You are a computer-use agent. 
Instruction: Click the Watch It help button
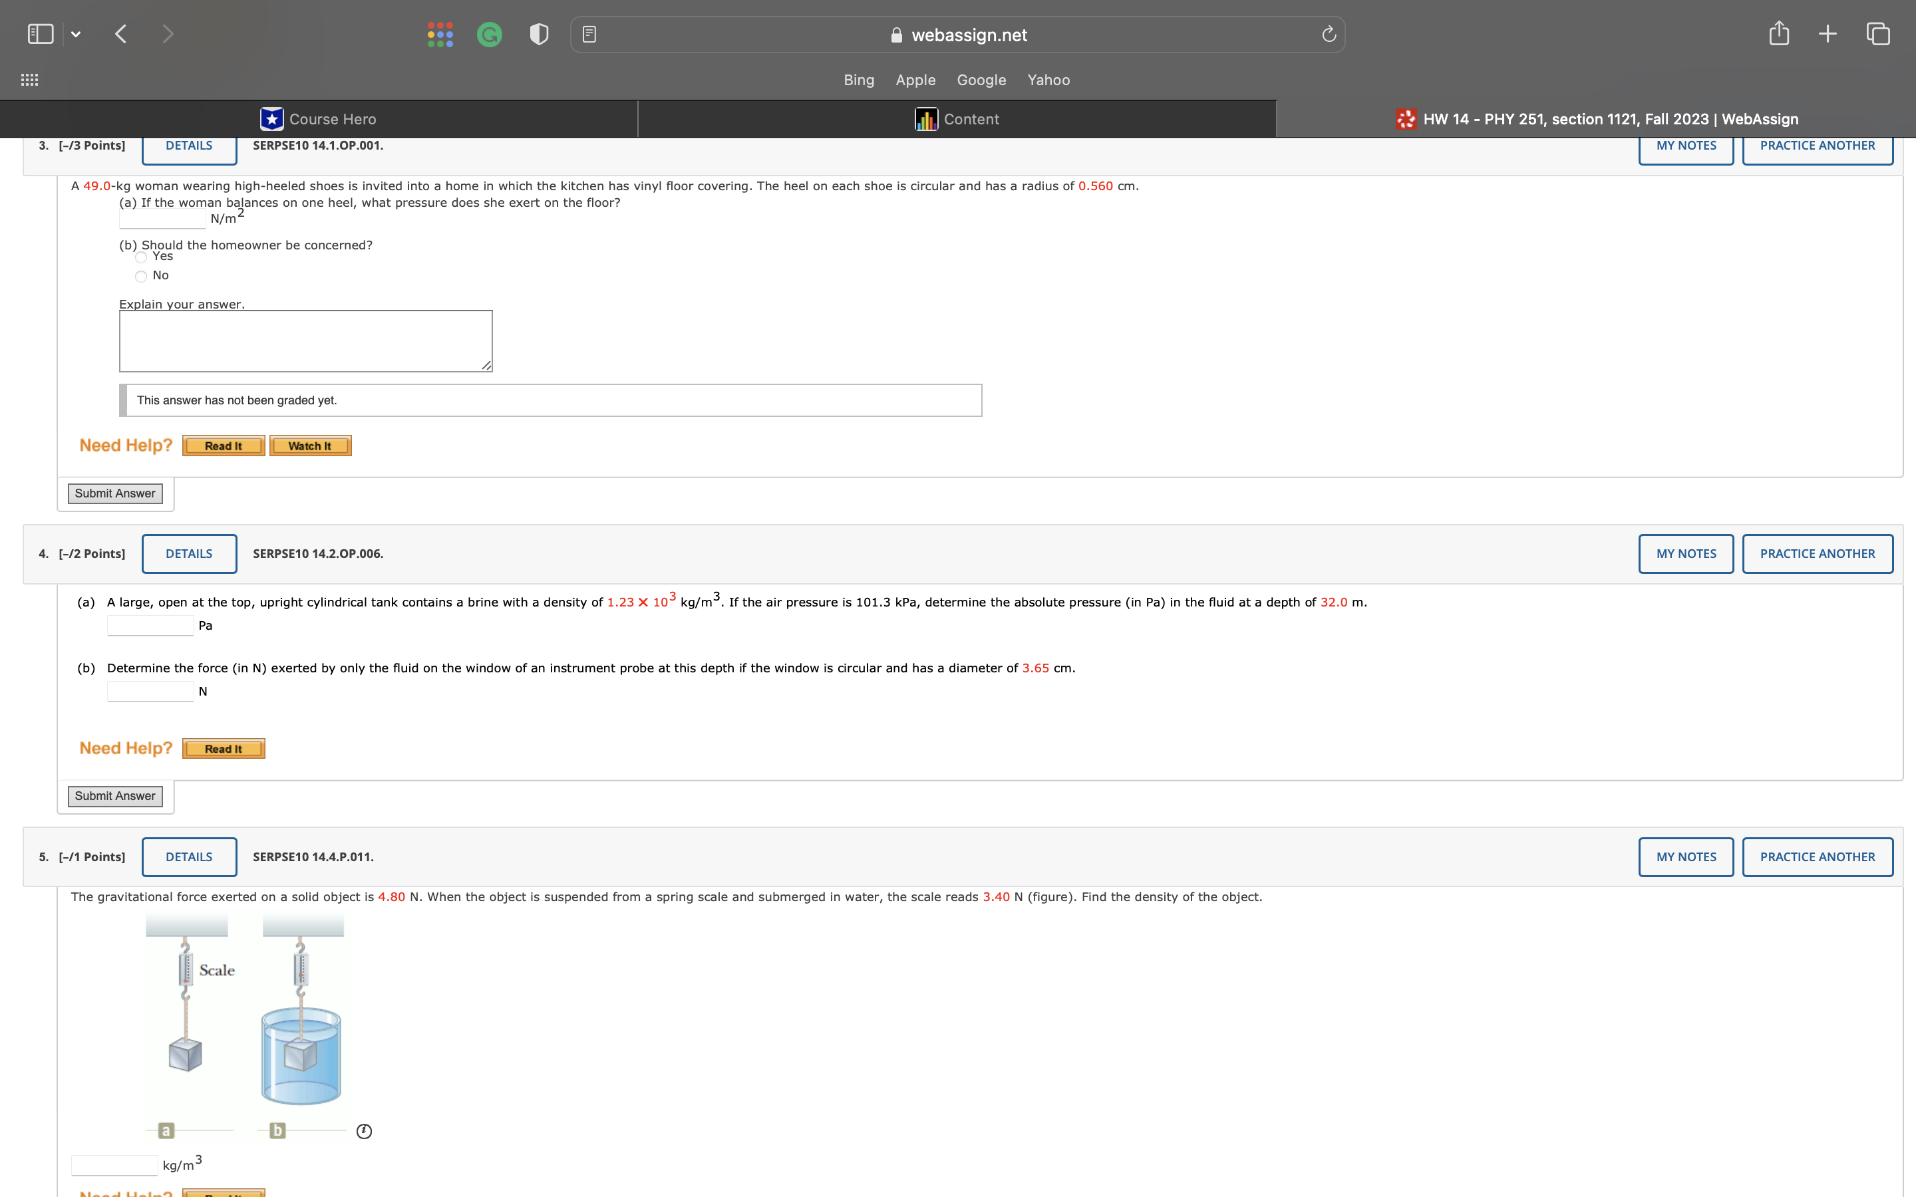[x=309, y=445]
